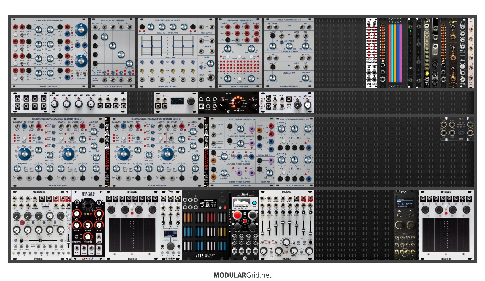Select the MLB module
485x281 pixels.
[457, 129]
